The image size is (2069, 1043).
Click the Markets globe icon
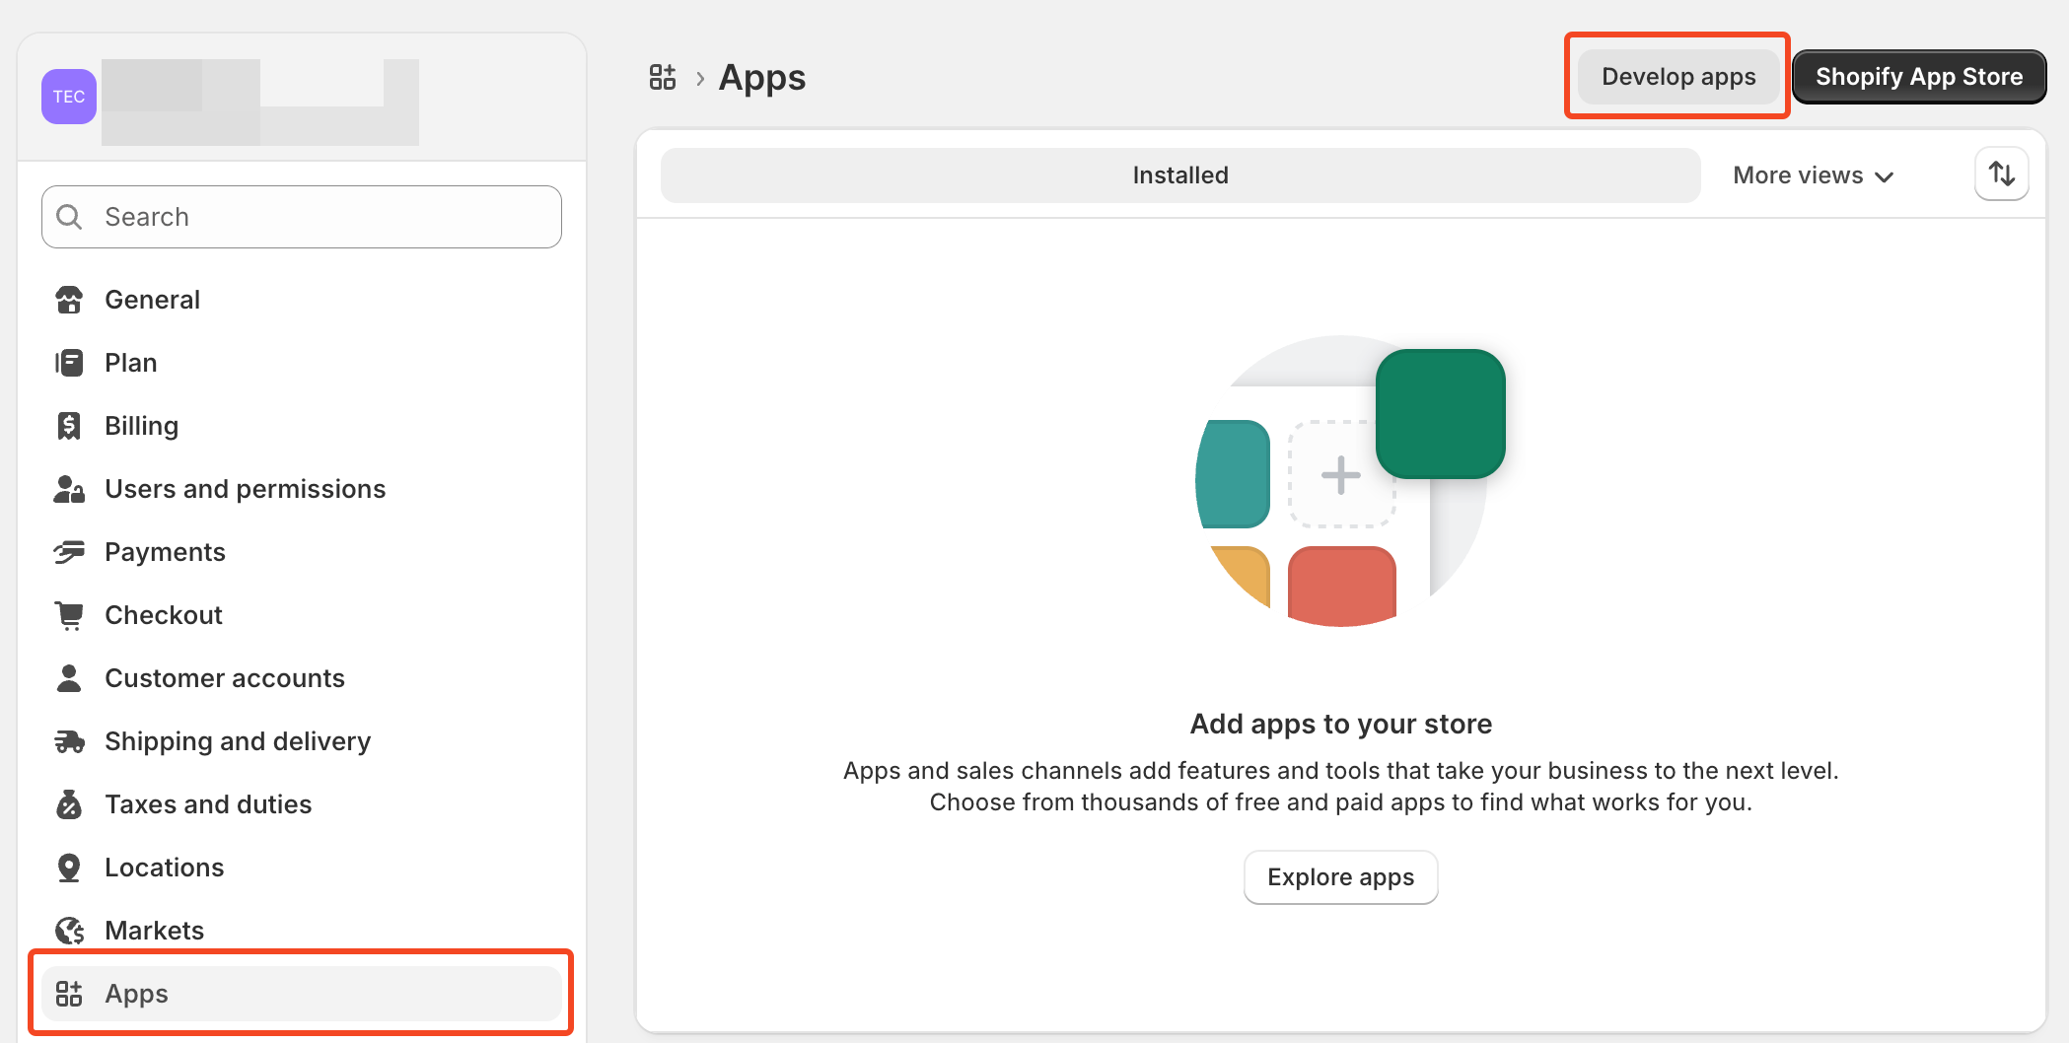[x=69, y=931]
